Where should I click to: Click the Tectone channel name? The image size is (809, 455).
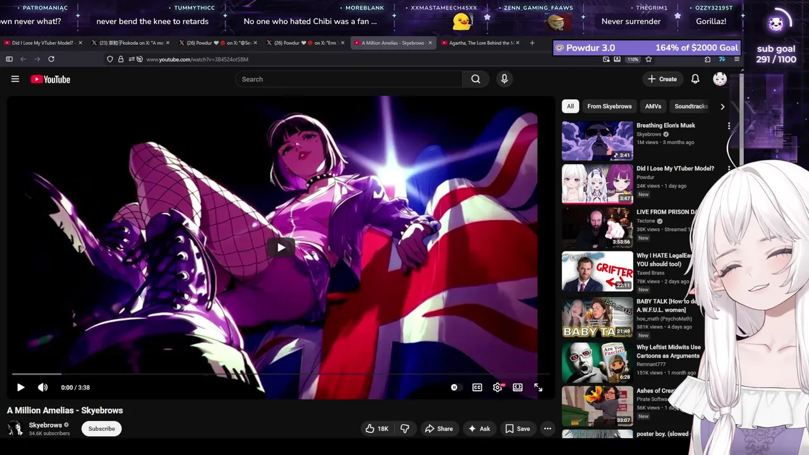click(646, 221)
